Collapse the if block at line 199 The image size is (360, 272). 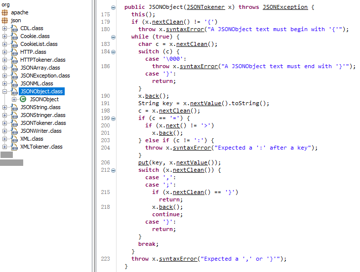[113, 118]
